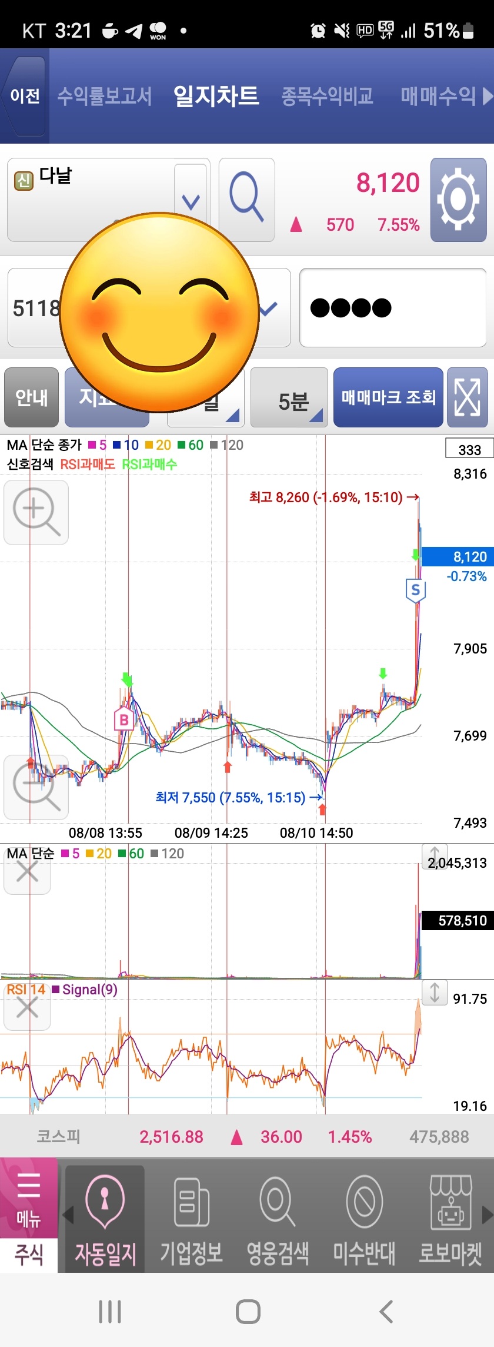Image resolution: width=494 pixels, height=1347 pixels.
Task: Tap Android back button
Action: tap(386, 1312)
